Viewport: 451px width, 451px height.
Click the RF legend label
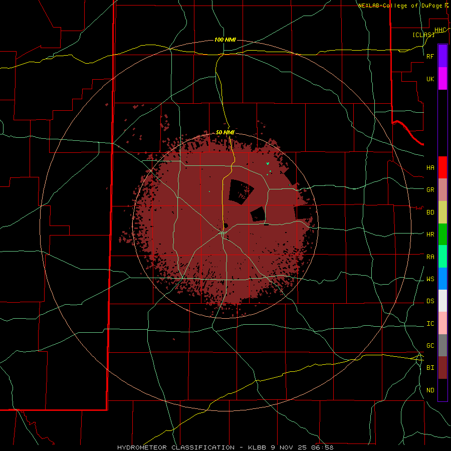click(x=430, y=56)
